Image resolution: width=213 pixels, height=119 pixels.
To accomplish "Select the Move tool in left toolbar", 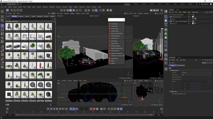I will click(2, 26).
